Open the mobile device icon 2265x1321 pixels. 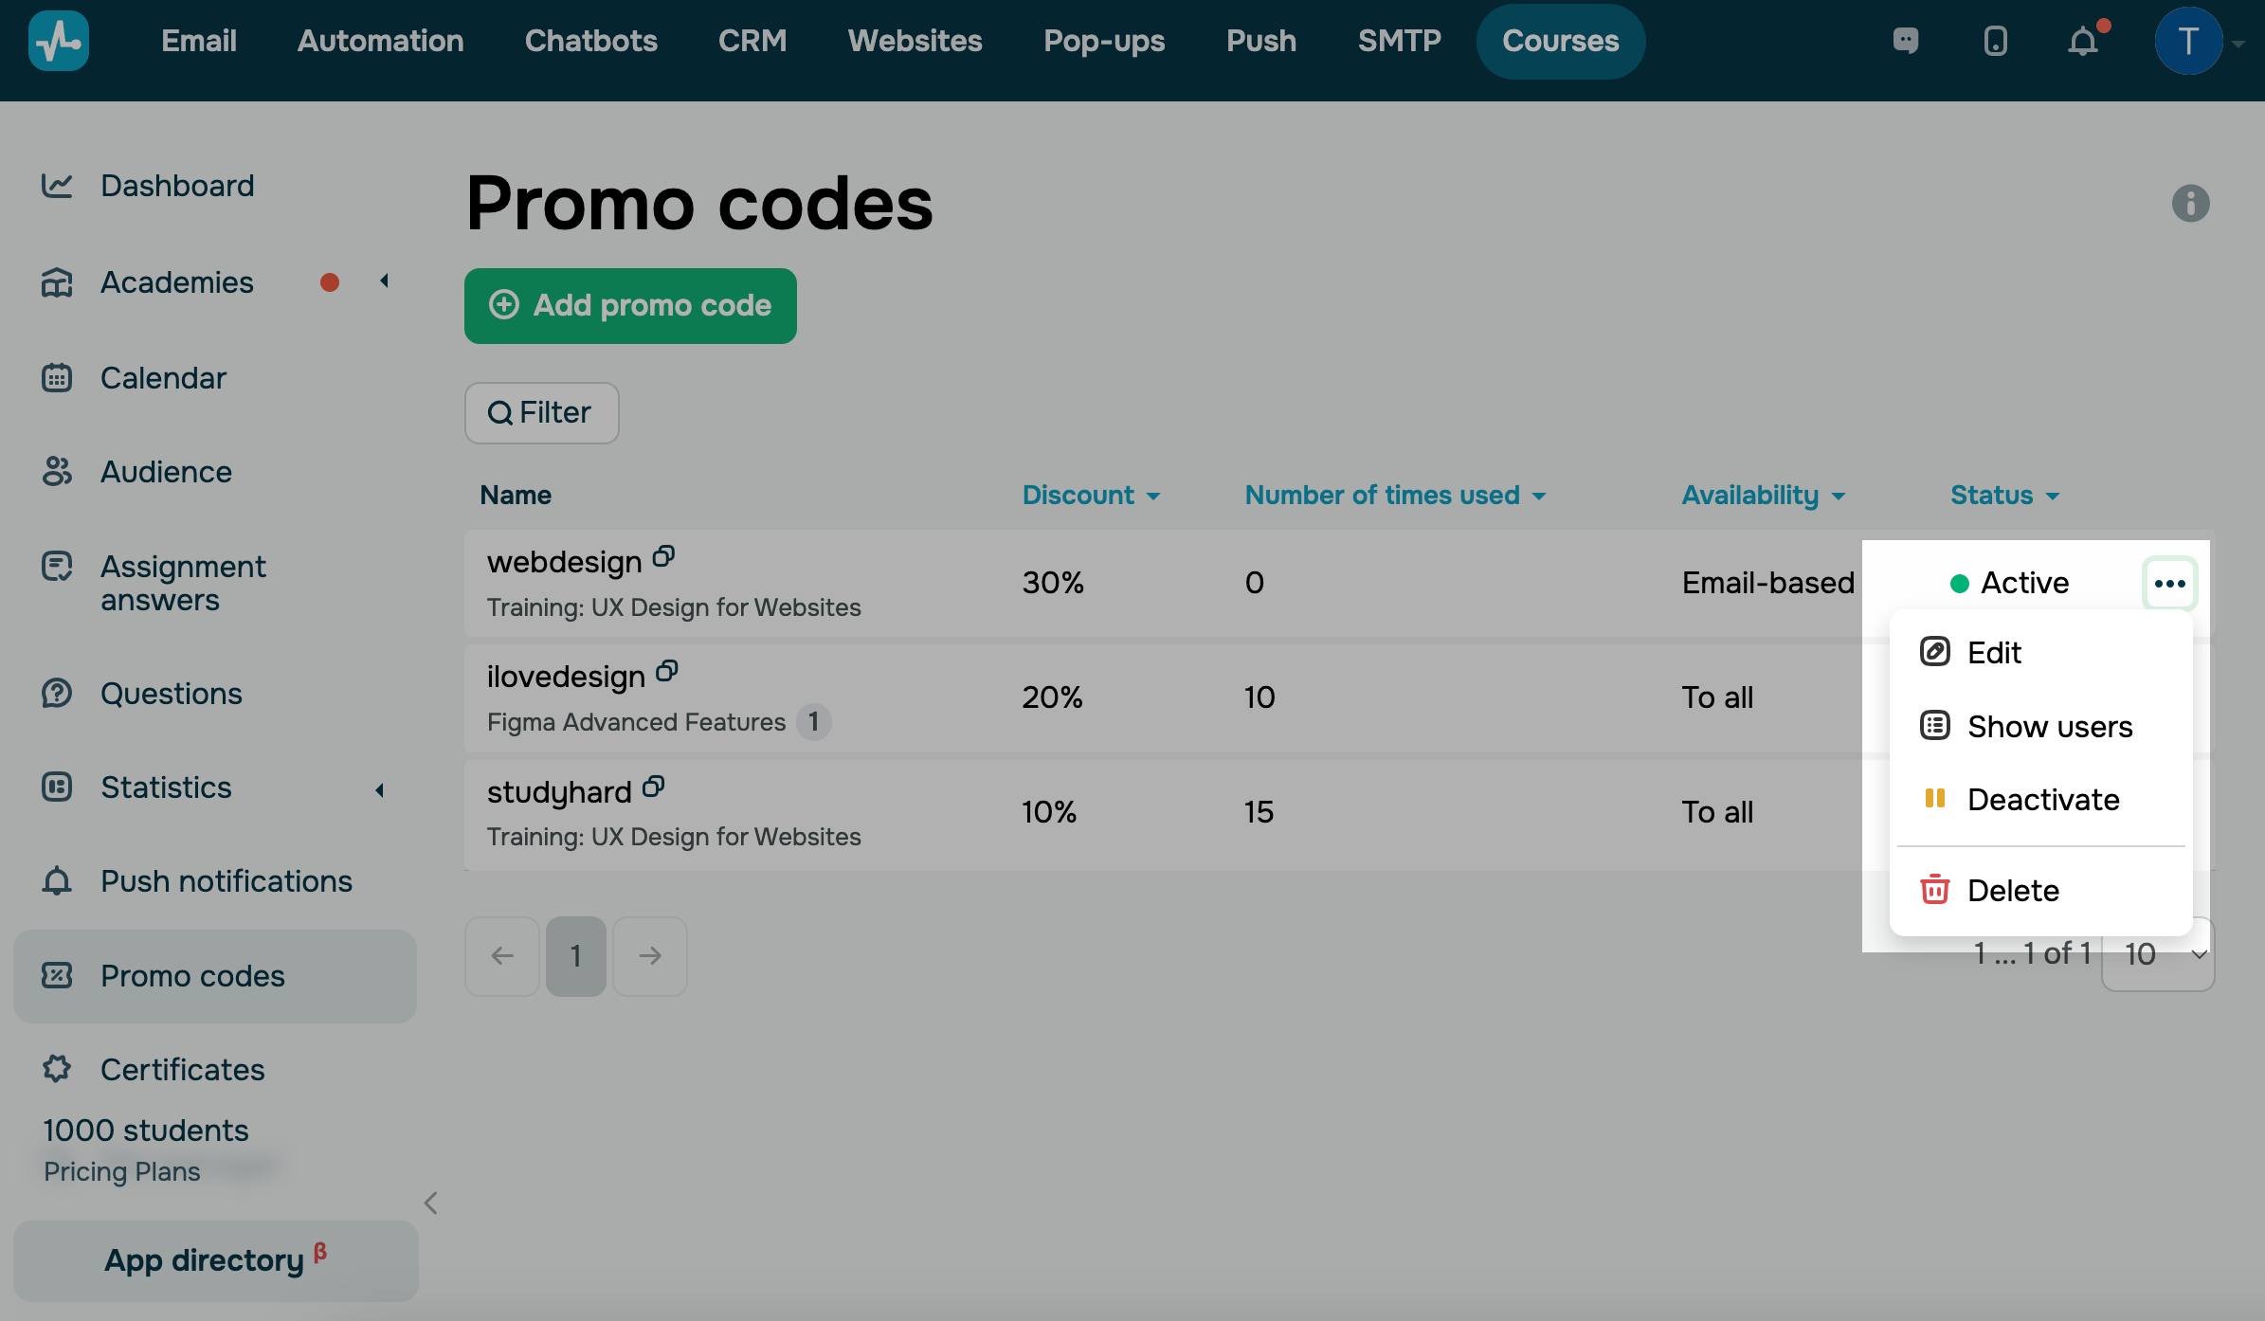click(1995, 41)
